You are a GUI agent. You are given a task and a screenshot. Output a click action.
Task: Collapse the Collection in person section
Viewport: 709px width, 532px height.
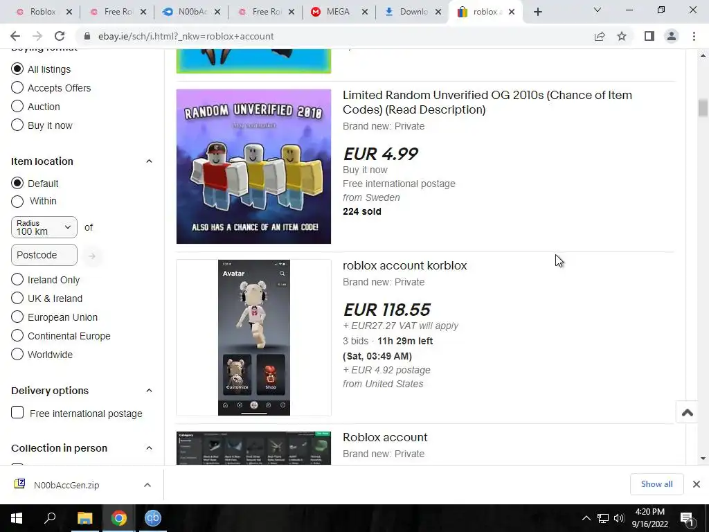pyautogui.click(x=149, y=448)
